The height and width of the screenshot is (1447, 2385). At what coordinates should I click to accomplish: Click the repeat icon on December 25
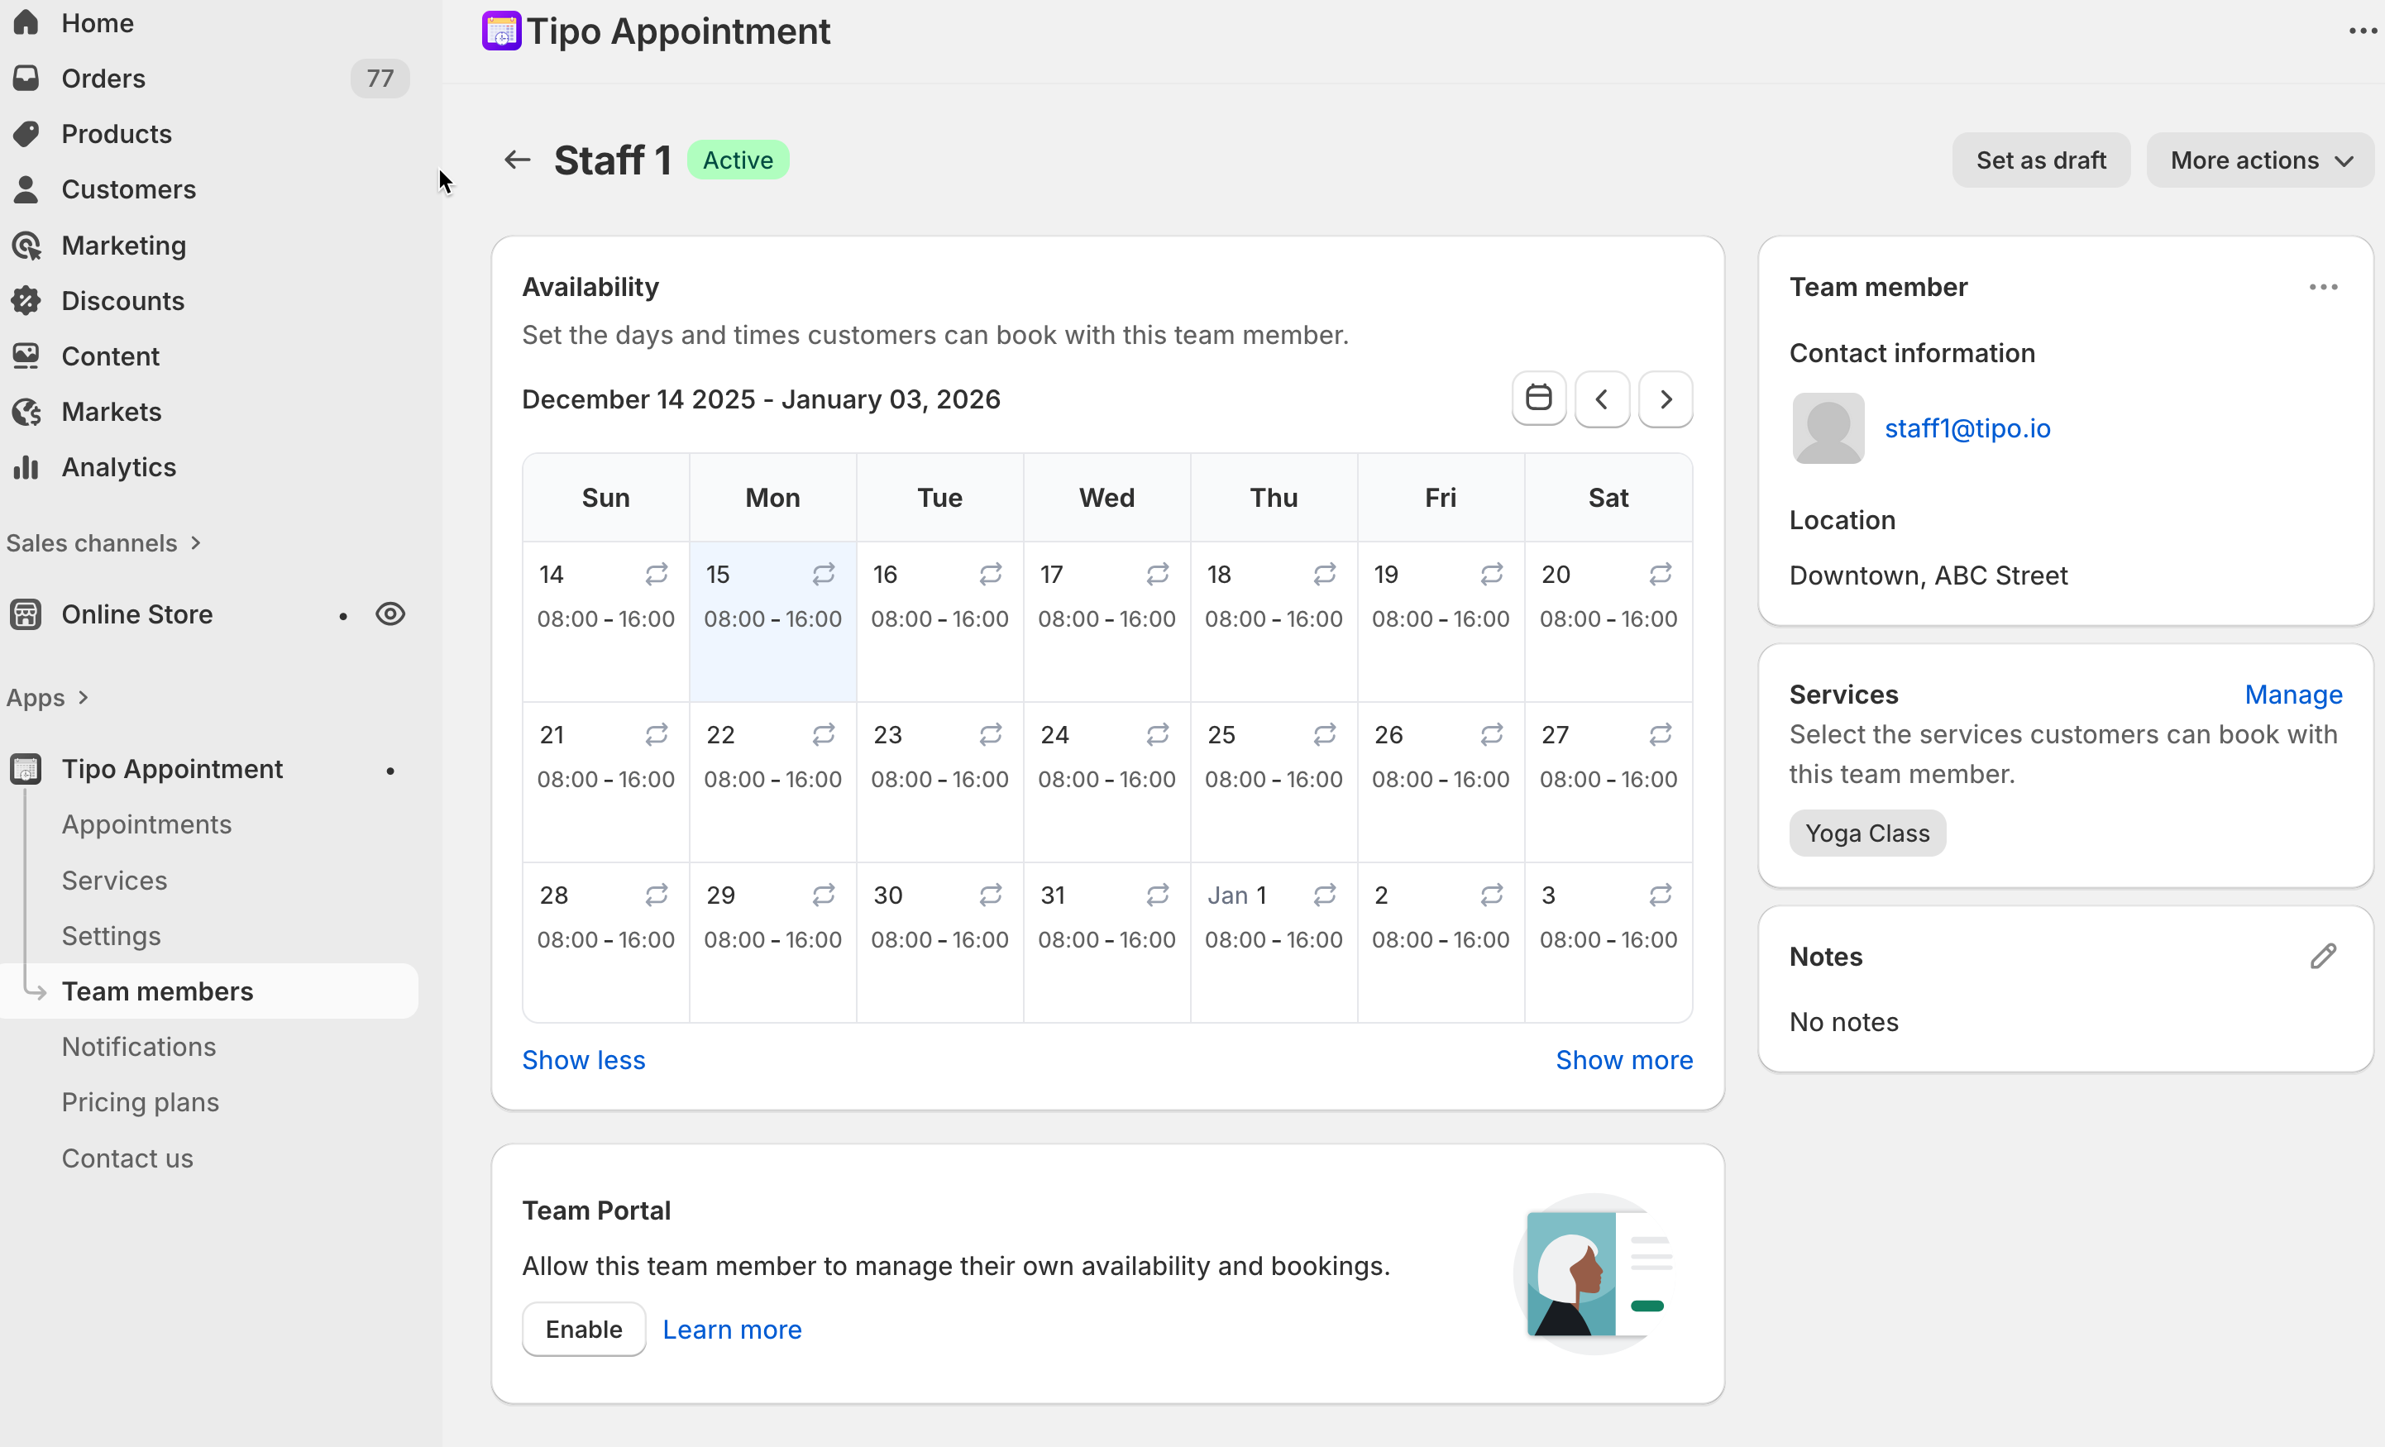[1324, 734]
